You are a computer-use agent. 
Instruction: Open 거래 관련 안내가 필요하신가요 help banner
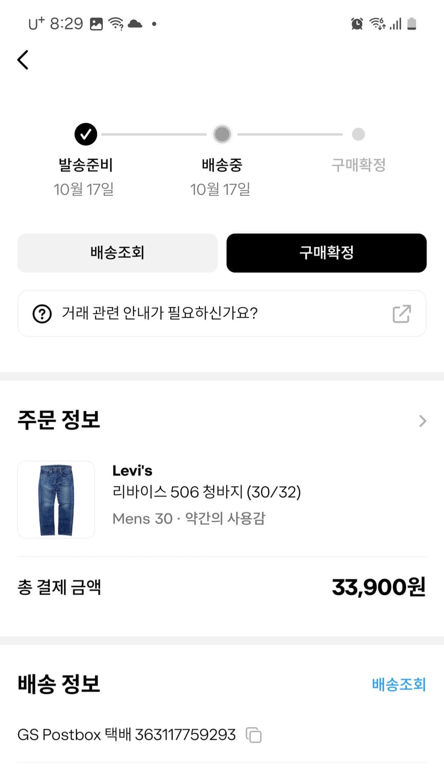[206, 314]
